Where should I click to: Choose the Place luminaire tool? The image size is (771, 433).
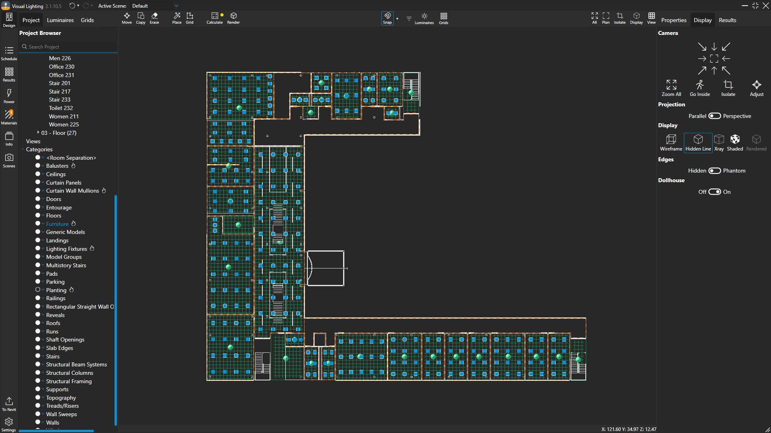tap(177, 18)
